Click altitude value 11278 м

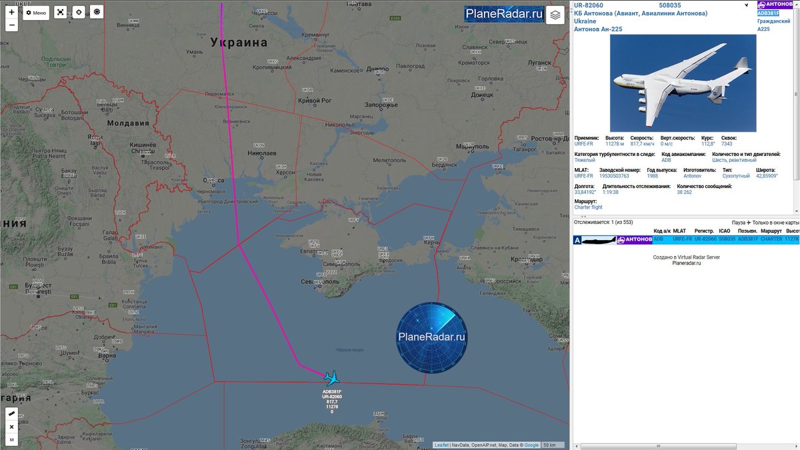tap(615, 144)
